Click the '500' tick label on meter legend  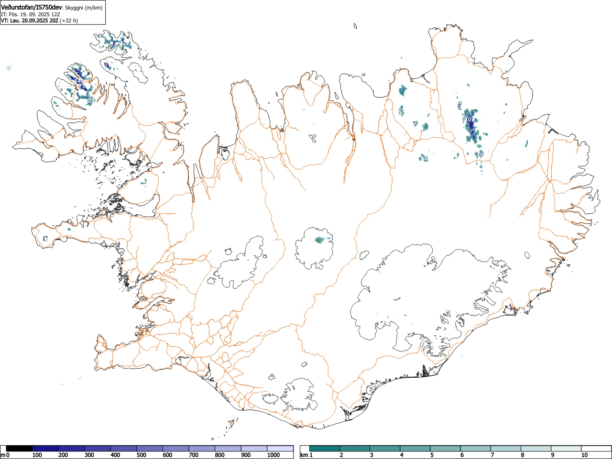click(x=141, y=455)
